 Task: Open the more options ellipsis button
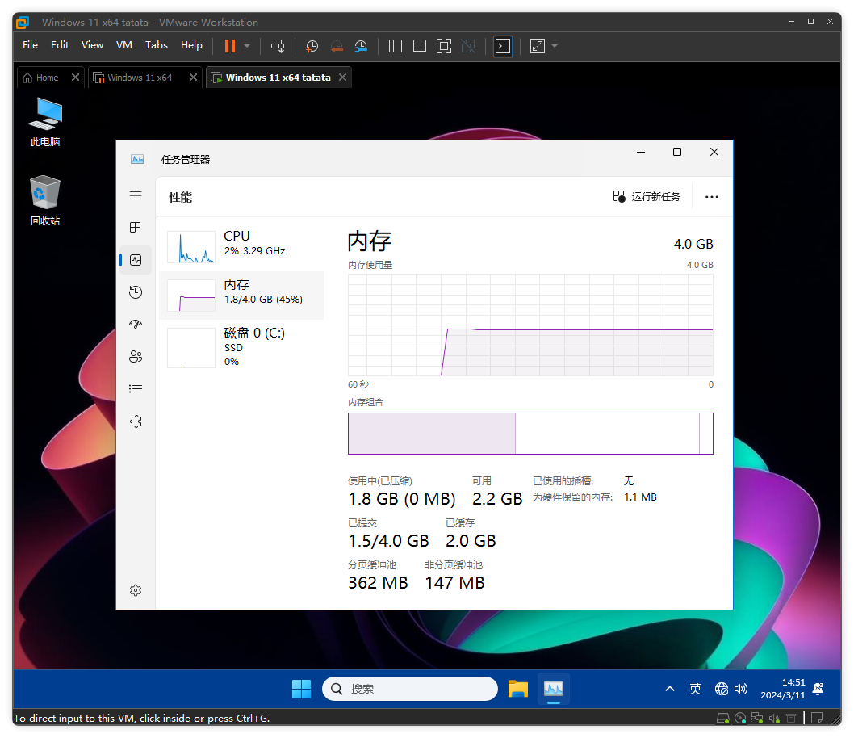(x=711, y=196)
